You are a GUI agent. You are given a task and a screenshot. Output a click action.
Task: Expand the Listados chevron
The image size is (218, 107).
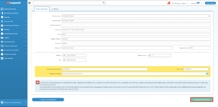26,37
